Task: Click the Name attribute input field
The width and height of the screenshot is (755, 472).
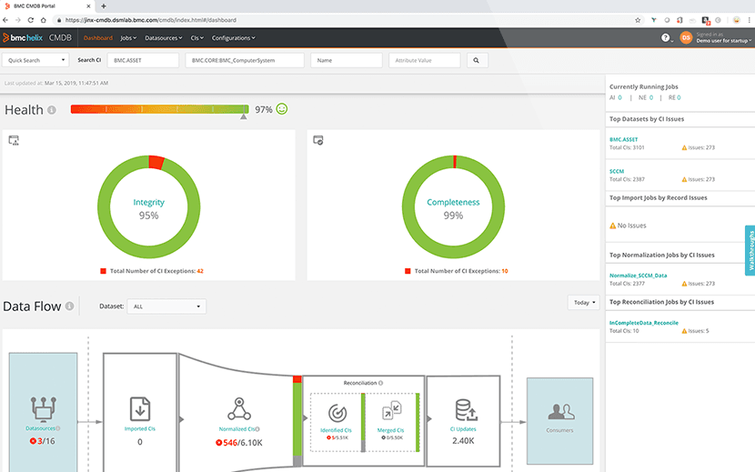Action: 347,60
